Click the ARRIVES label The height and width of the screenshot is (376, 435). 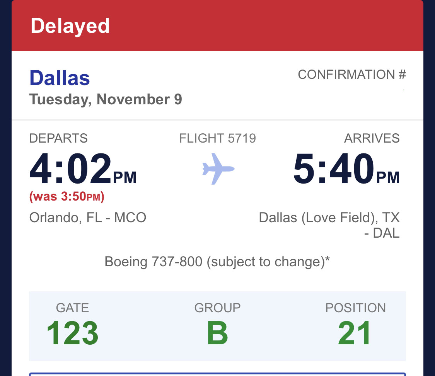click(x=372, y=138)
